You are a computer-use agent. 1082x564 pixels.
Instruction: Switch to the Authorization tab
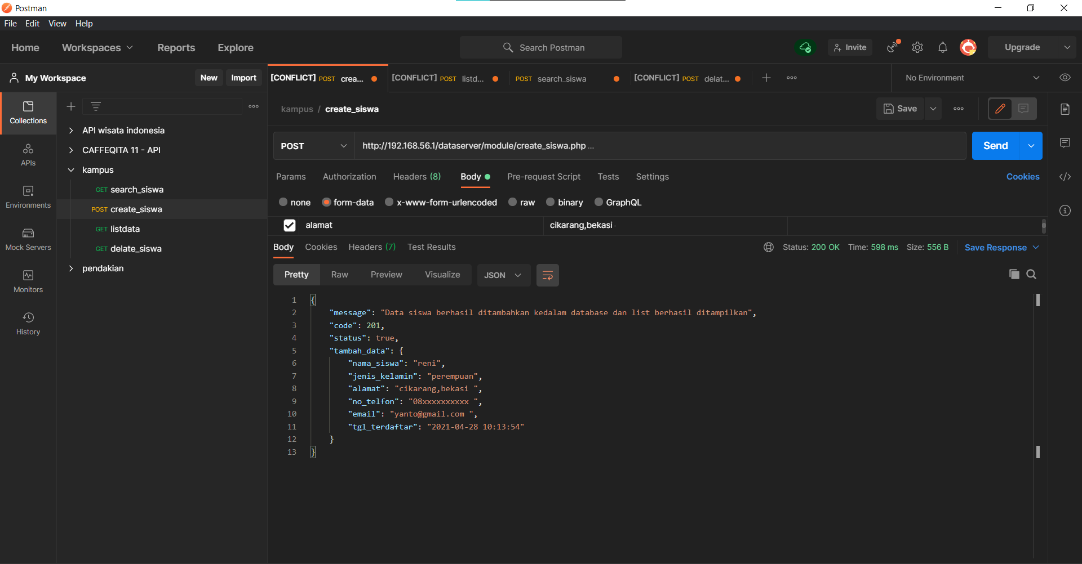click(349, 177)
